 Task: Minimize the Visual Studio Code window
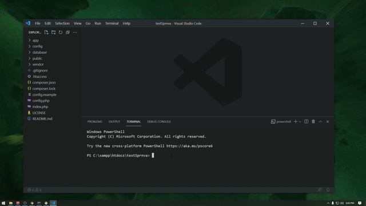pyautogui.click(x=303, y=23)
